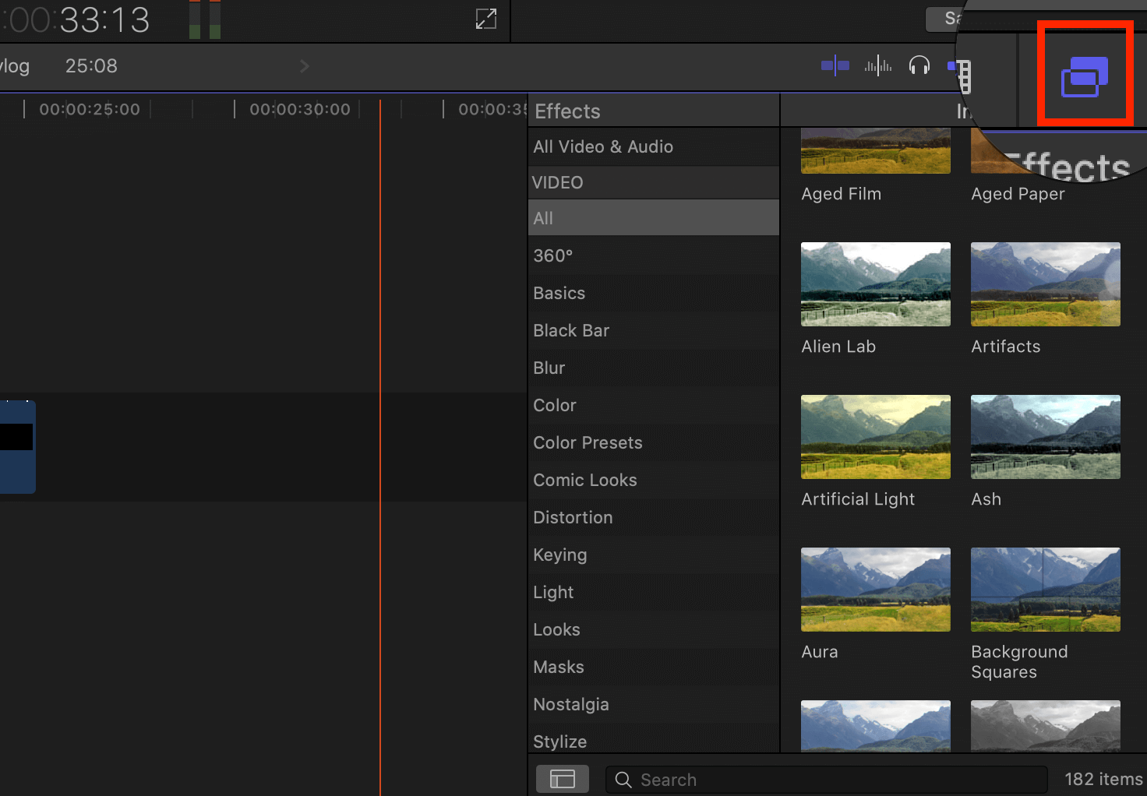
Task: Select the Color effects category
Action: tap(654, 405)
